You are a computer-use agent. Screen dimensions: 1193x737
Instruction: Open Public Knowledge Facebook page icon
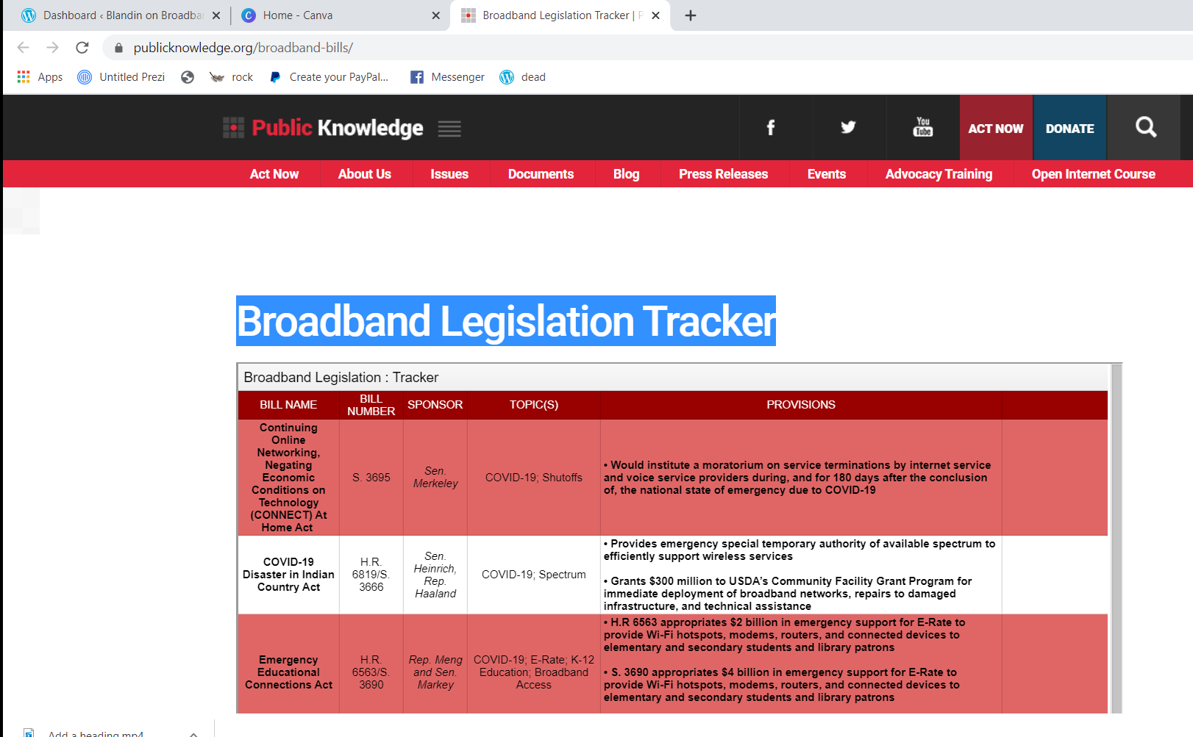771,128
